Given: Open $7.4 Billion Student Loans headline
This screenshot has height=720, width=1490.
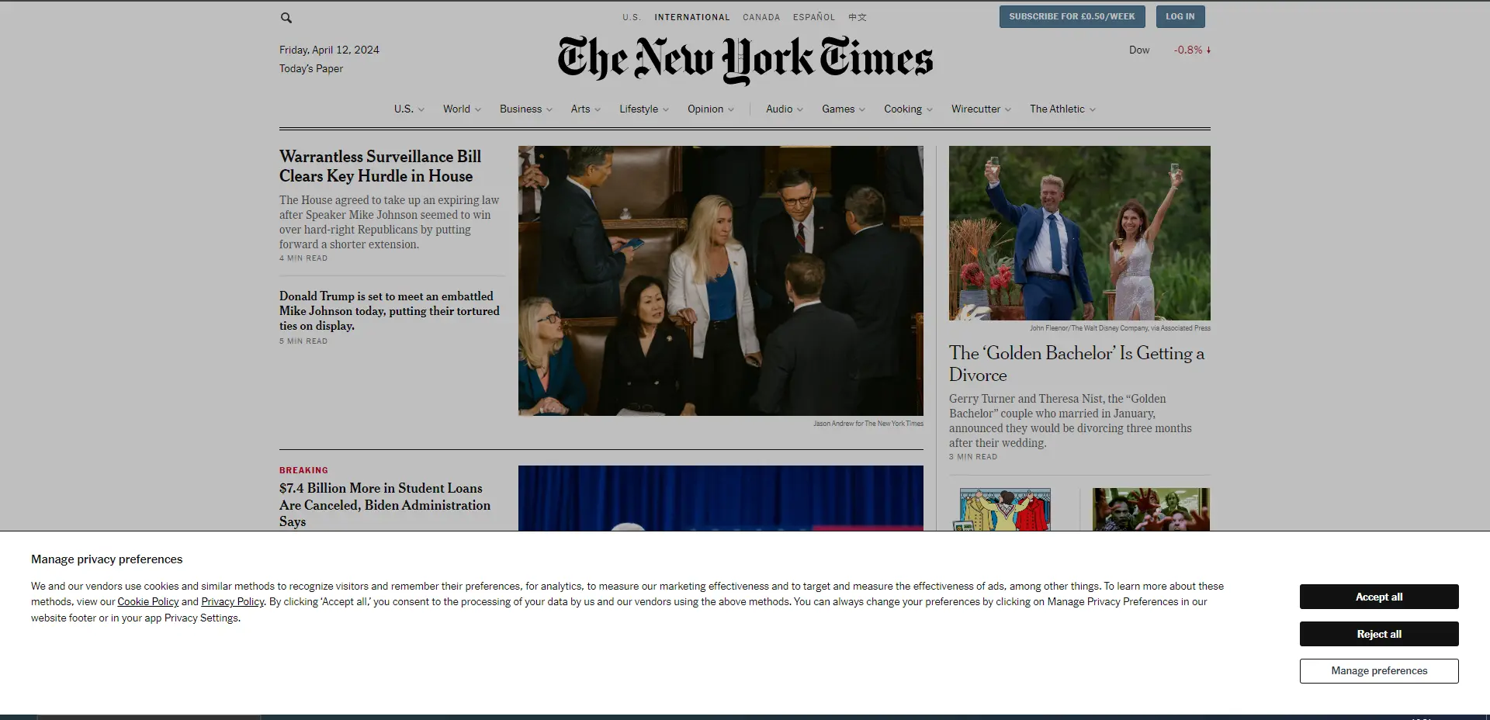Looking at the screenshot, I should (385, 505).
